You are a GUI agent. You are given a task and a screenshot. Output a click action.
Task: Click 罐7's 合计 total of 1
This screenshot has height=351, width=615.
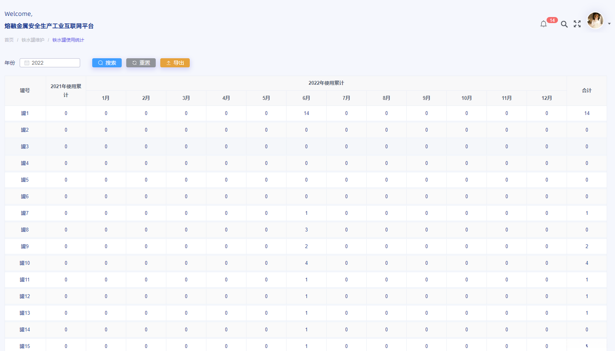(x=587, y=213)
